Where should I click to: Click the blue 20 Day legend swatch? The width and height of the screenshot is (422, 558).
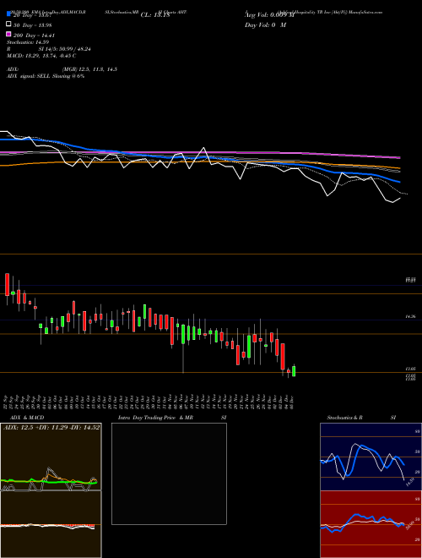(9, 14)
